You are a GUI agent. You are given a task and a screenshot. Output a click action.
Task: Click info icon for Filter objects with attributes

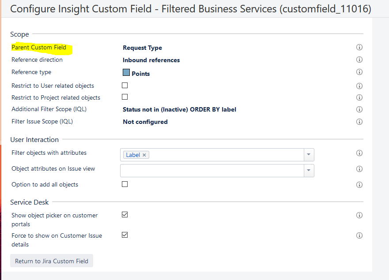359,153
